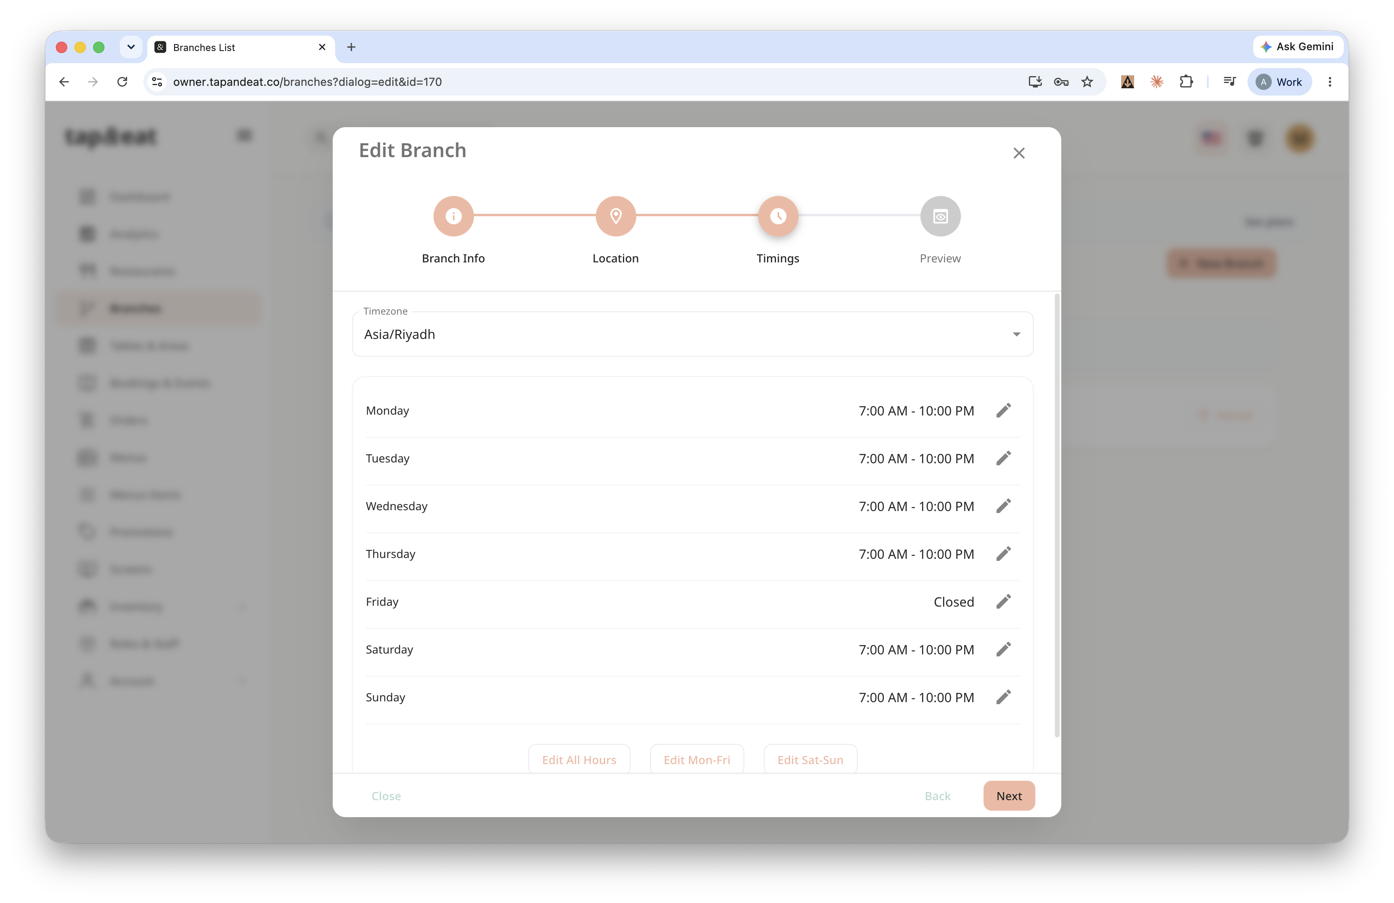Open the password key icon in address bar
The height and width of the screenshot is (903, 1394).
(1061, 81)
